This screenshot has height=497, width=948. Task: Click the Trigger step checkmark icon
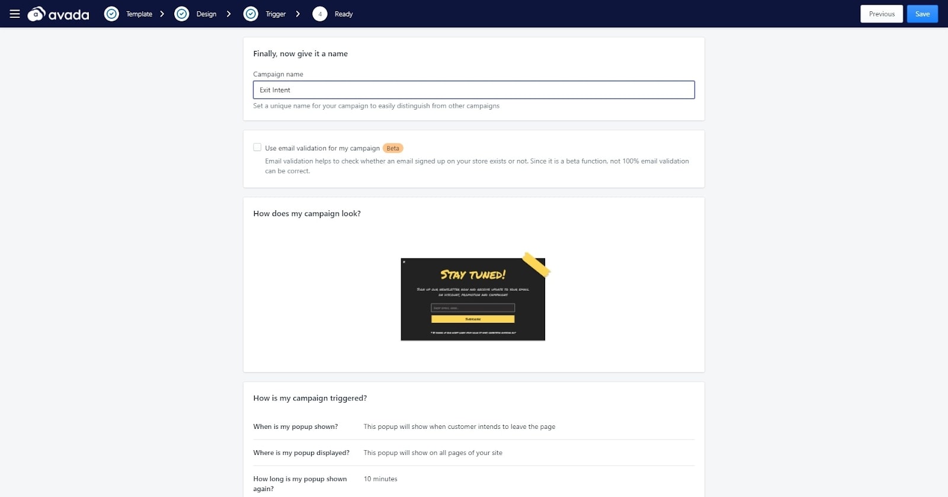point(251,14)
